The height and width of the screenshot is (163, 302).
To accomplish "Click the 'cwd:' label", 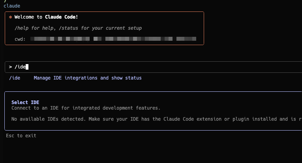I will (20, 39).
